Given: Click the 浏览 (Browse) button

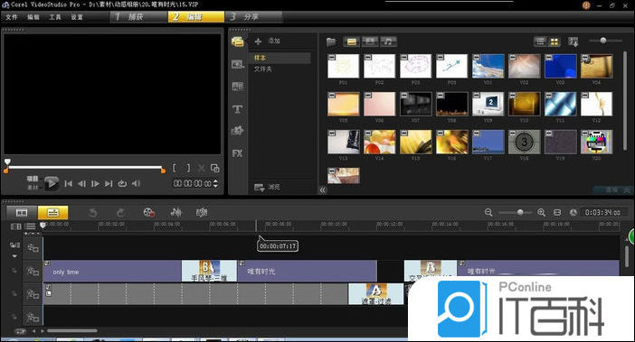Looking at the screenshot, I should [x=267, y=188].
